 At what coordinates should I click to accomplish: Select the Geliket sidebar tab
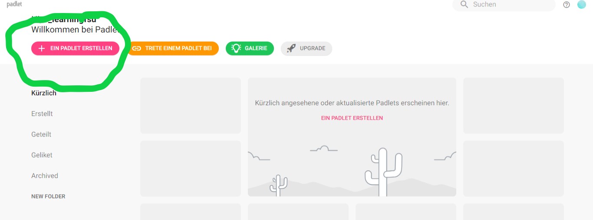(x=42, y=155)
